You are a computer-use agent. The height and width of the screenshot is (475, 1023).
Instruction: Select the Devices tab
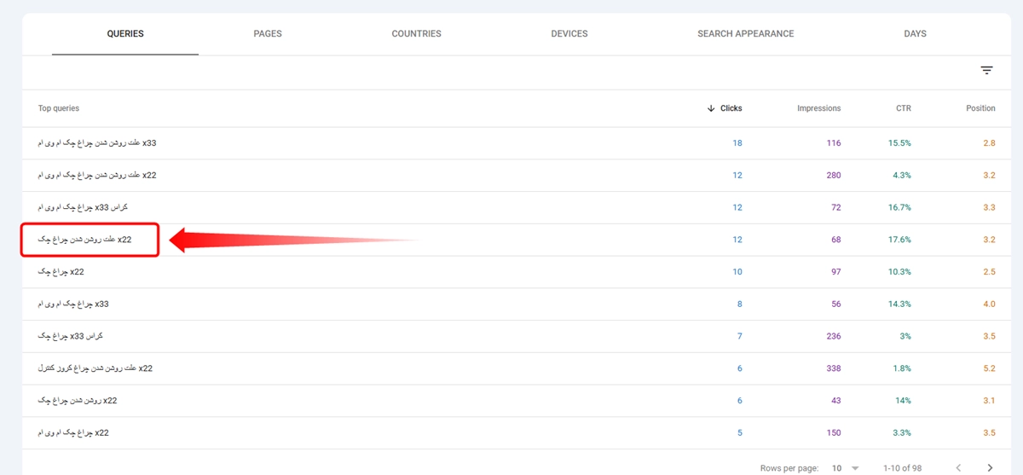(x=569, y=34)
